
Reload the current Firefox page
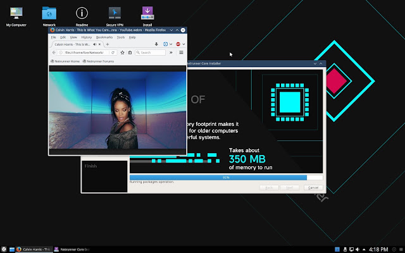coord(113,52)
